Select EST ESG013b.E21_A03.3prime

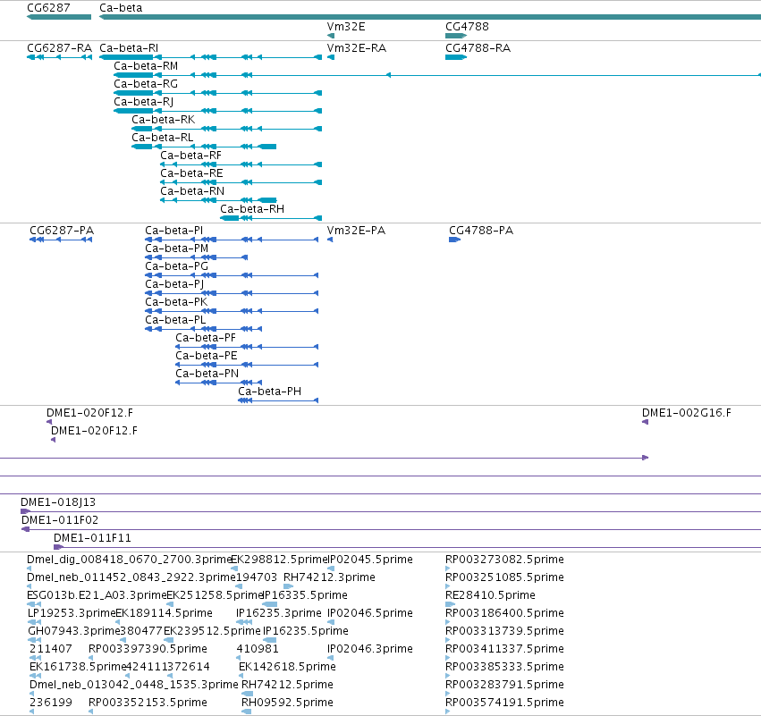tap(97, 595)
